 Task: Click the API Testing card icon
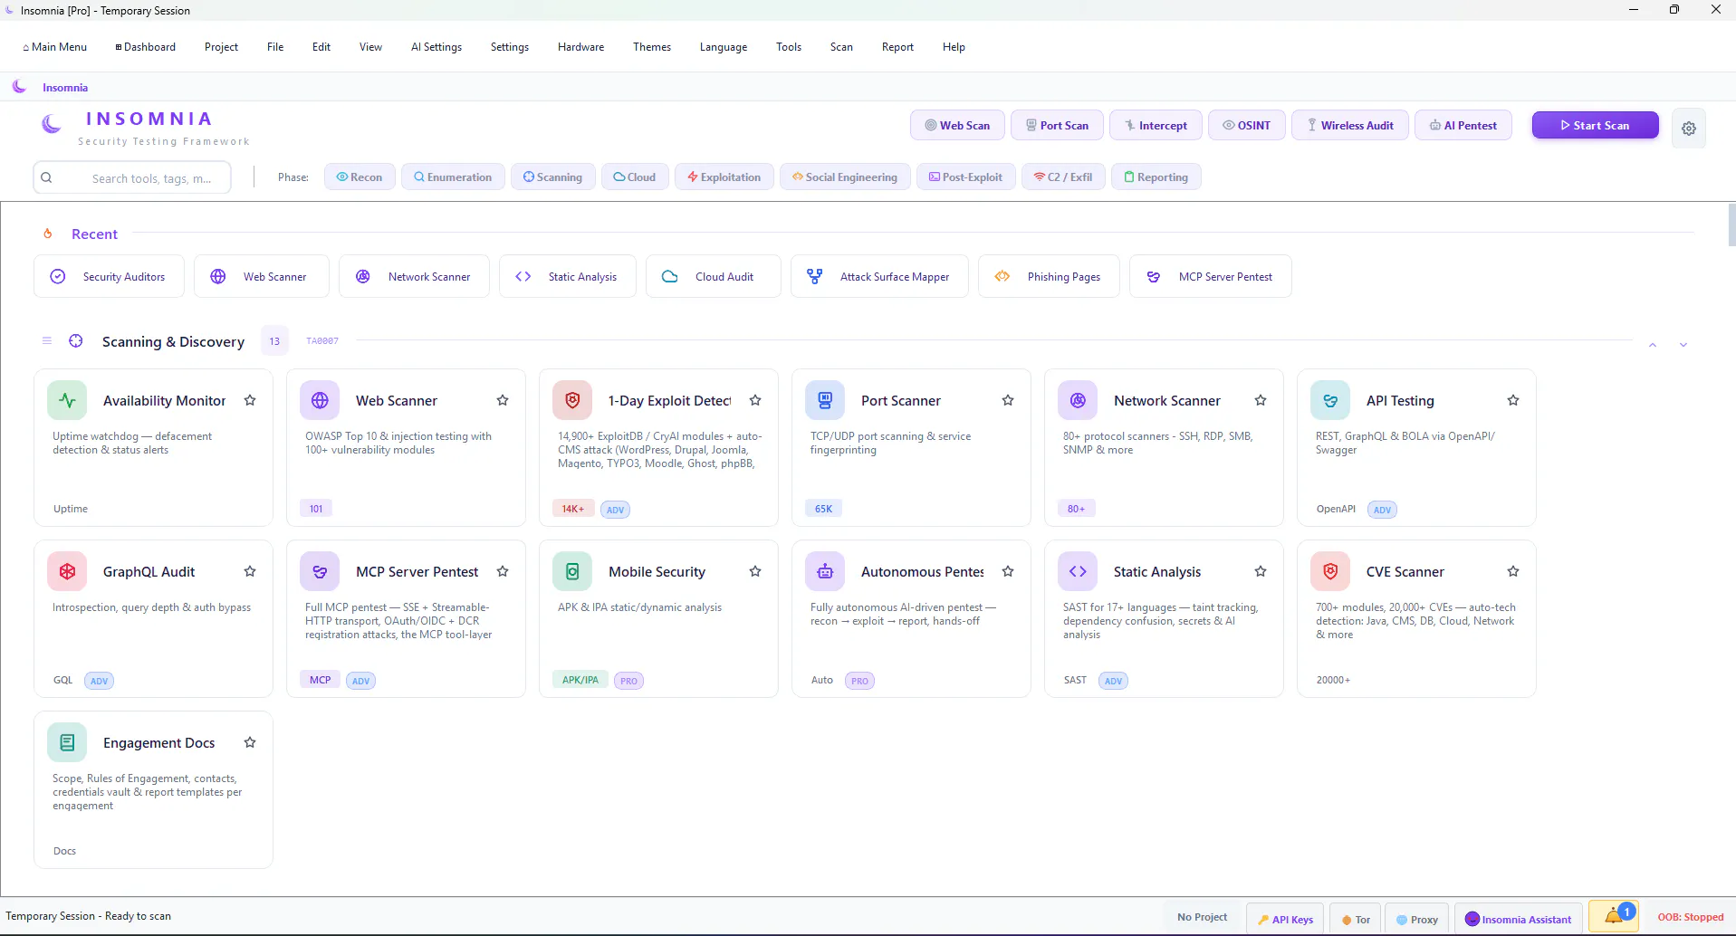tap(1330, 400)
